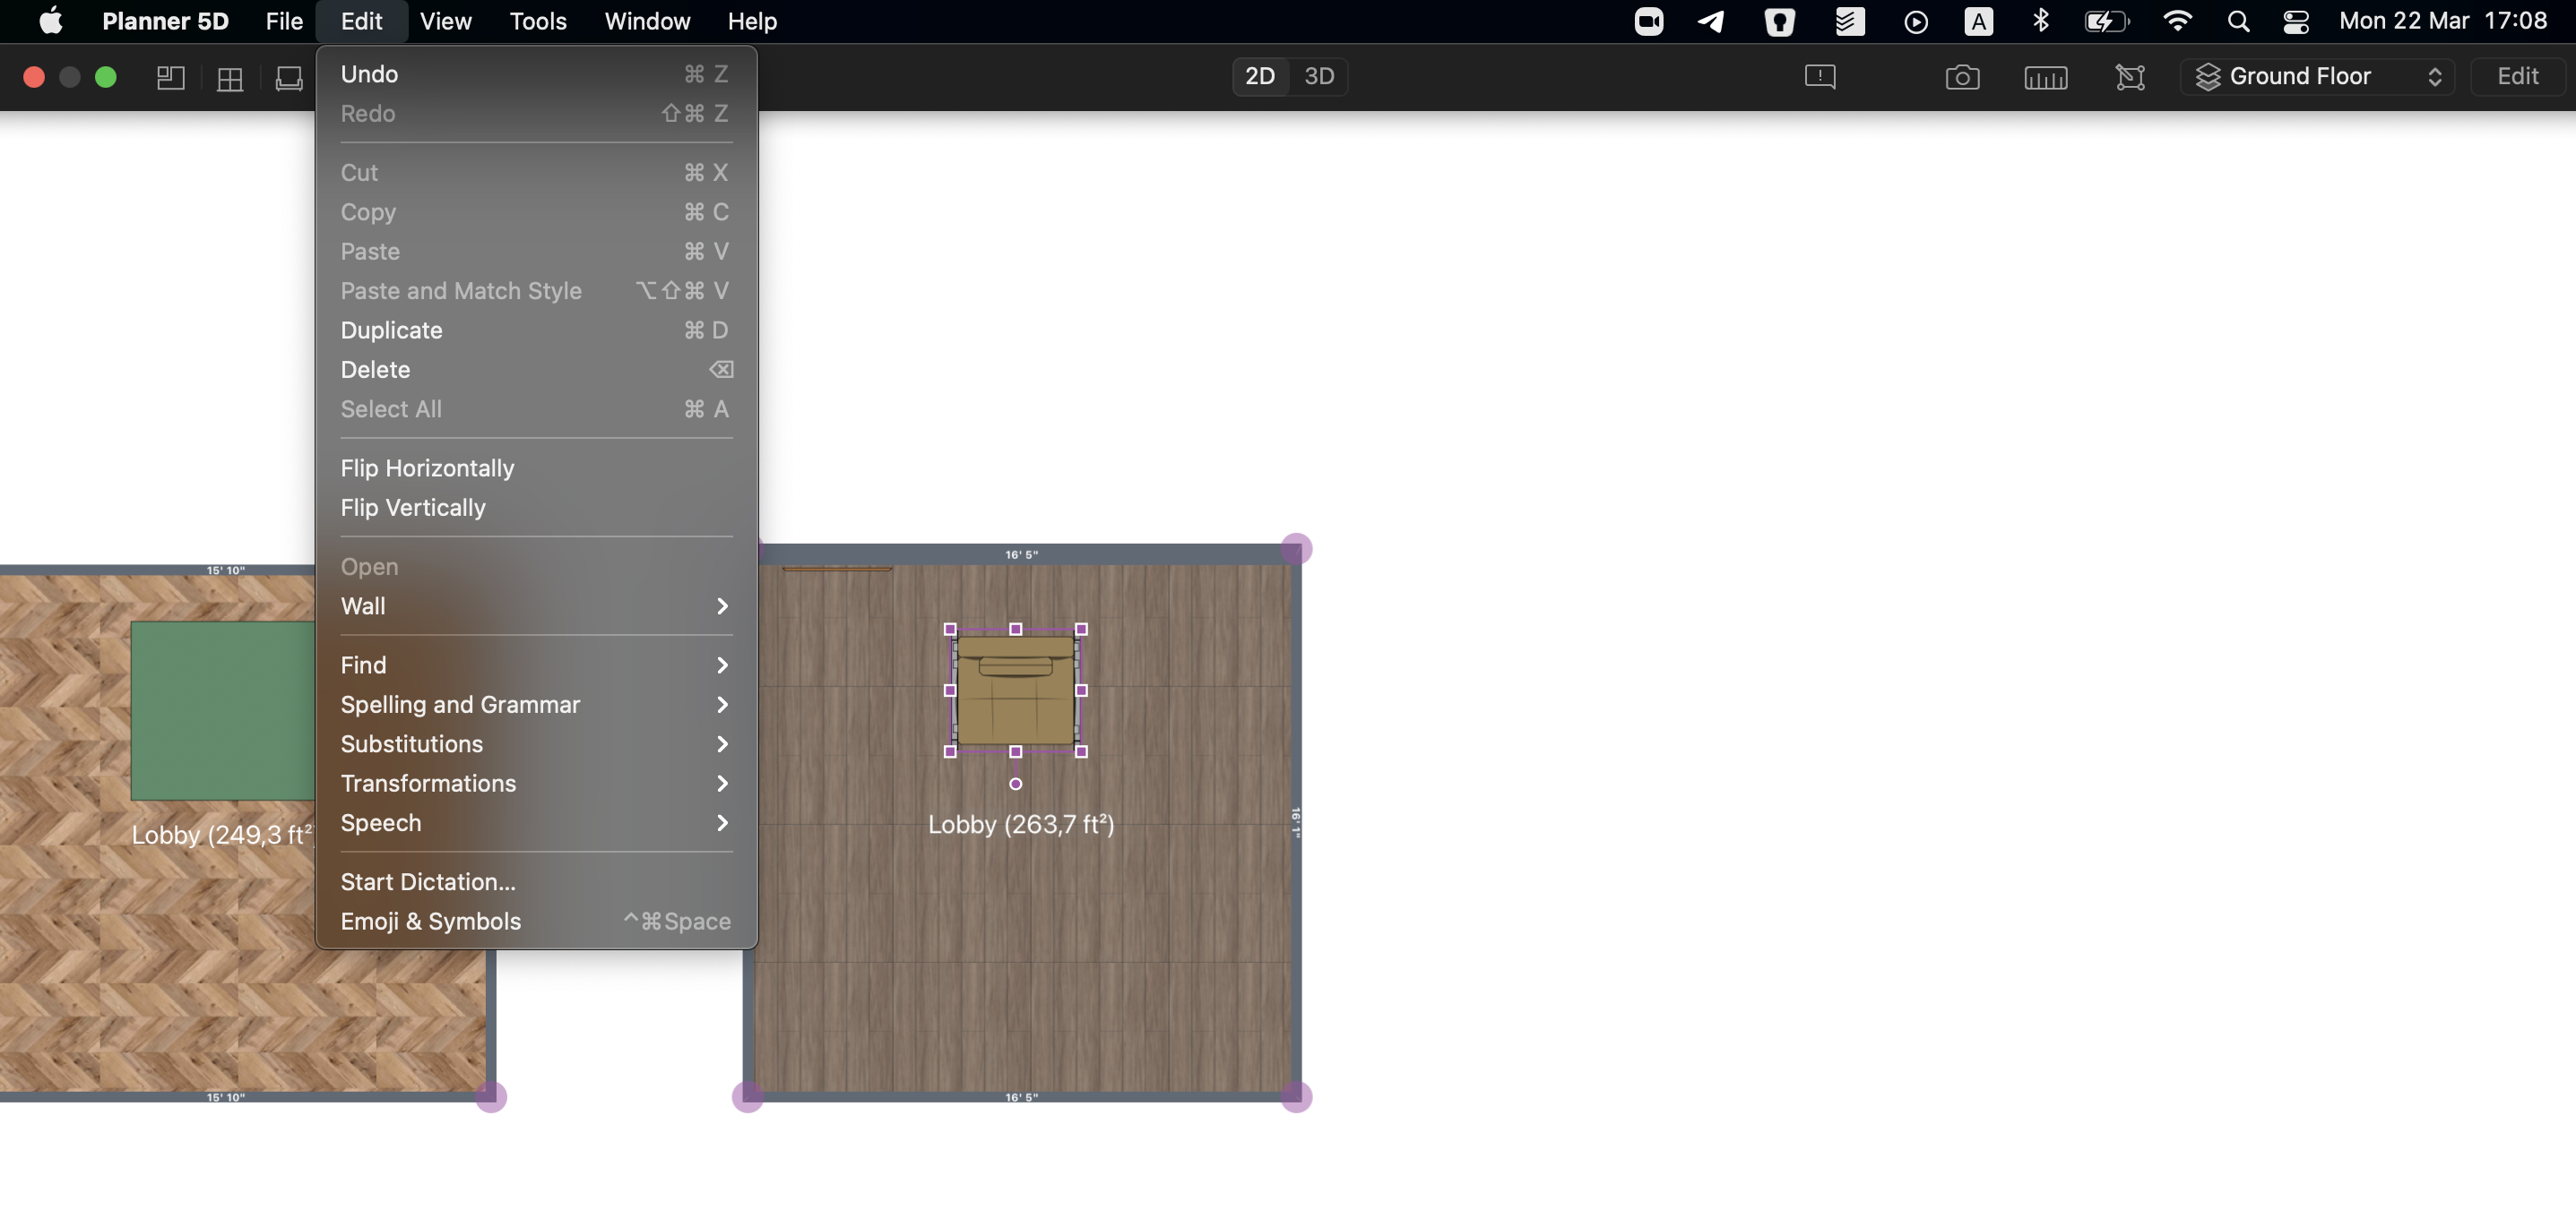2576x1218 pixels.
Task: Switch to 3D view mode
Action: (x=1318, y=76)
